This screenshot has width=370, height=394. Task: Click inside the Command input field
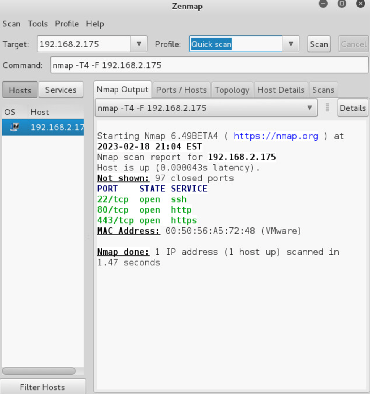click(191, 65)
